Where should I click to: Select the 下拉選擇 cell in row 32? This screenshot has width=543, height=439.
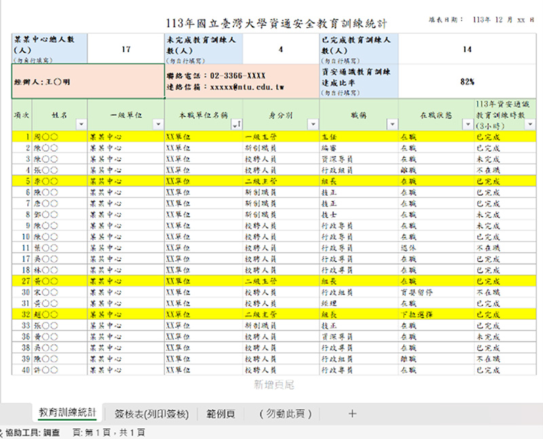tap(436, 314)
